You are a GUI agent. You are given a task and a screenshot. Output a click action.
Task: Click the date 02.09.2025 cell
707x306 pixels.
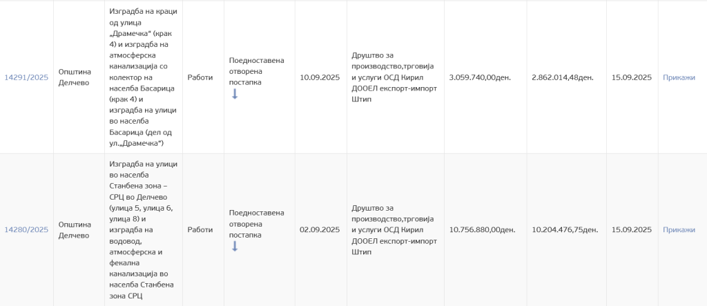point(320,230)
